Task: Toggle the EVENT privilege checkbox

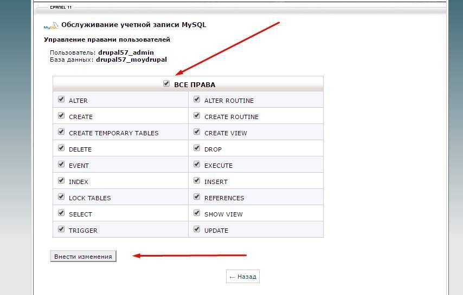Action: pos(61,164)
